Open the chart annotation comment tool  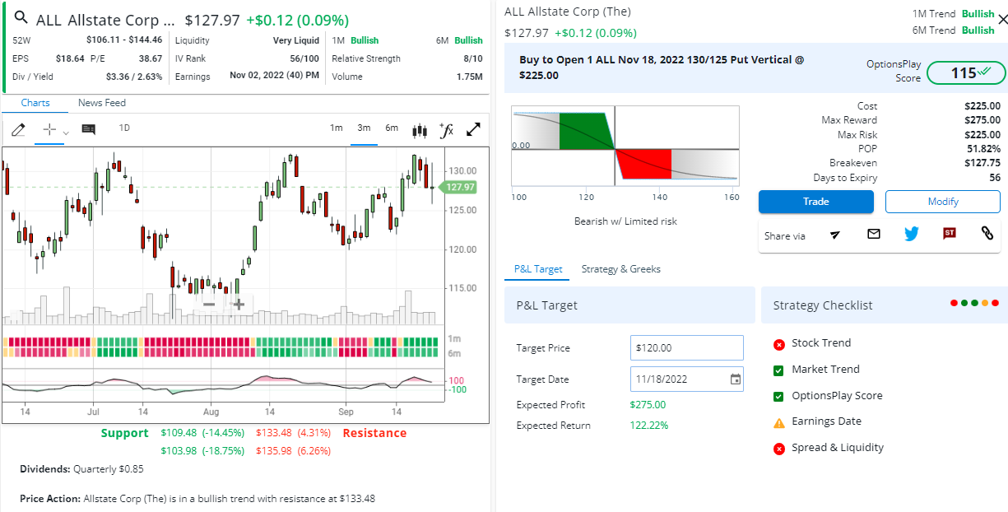[x=89, y=129]
